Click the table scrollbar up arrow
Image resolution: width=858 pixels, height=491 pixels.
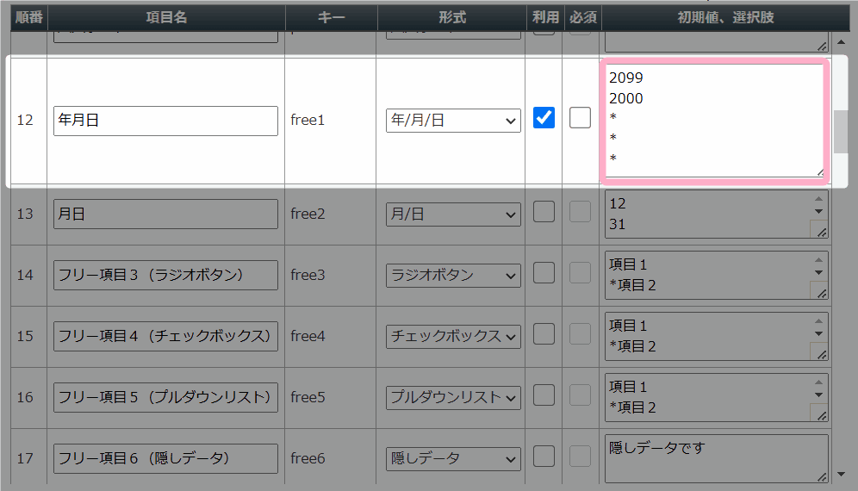click(x=841, y=42)
